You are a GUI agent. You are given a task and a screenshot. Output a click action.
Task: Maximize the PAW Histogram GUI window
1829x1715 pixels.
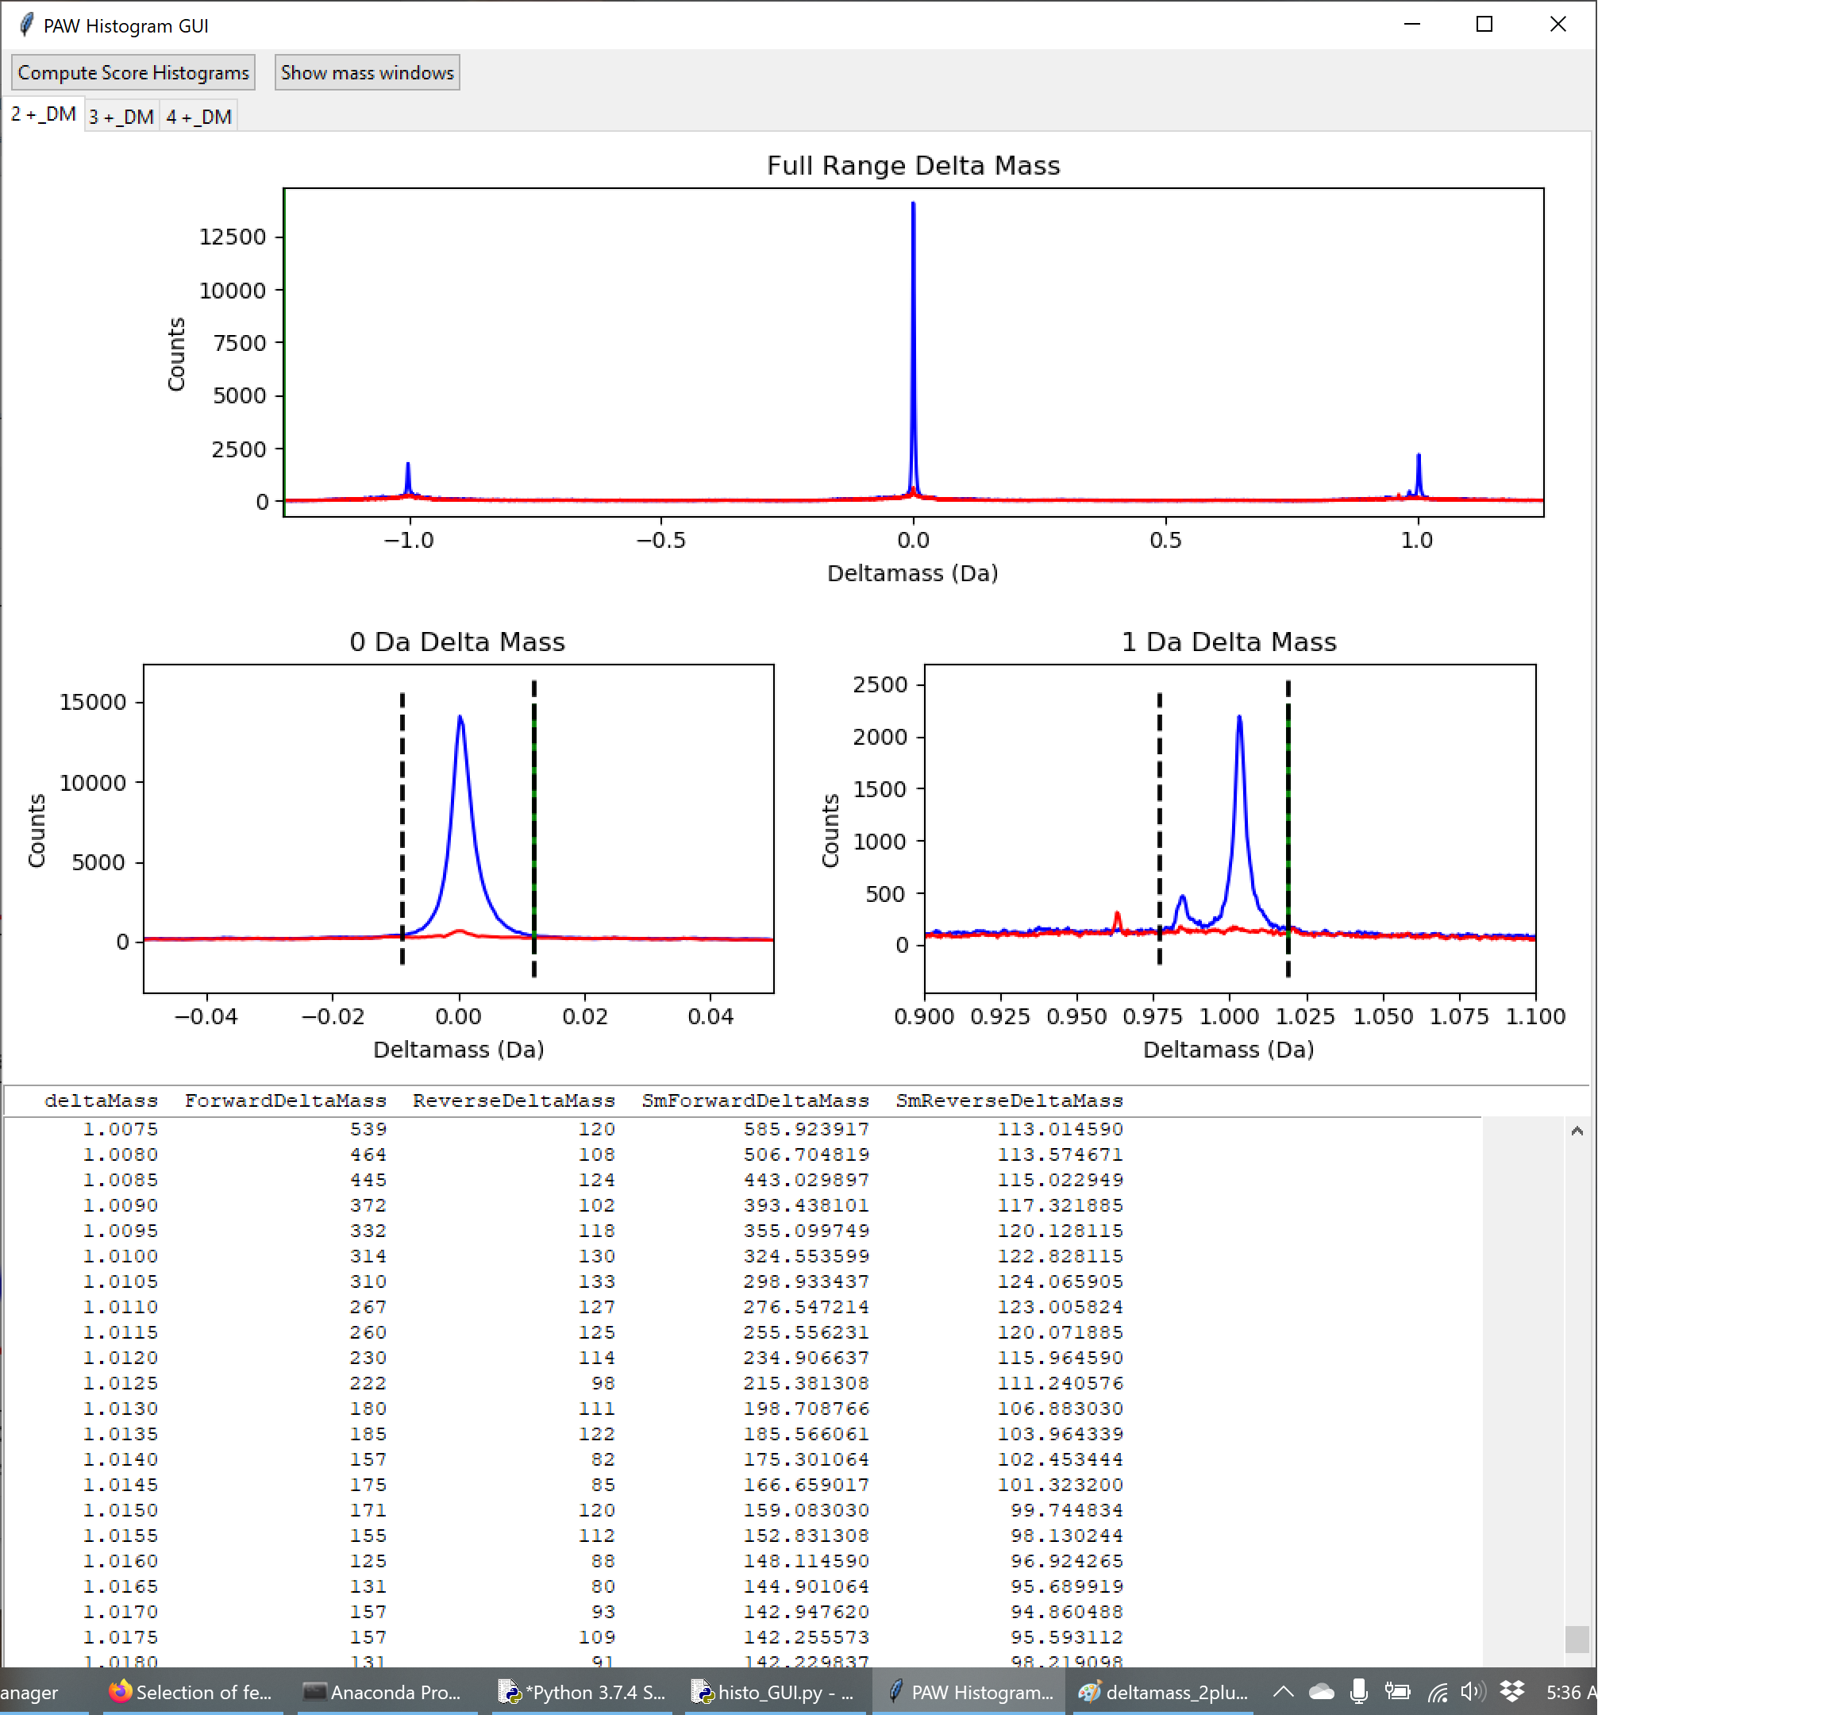[1484, 24]
